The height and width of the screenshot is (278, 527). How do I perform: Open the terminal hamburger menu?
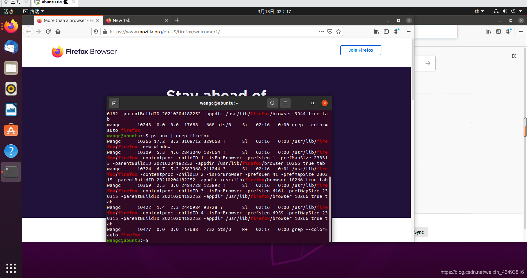click(x=285, y=103)
